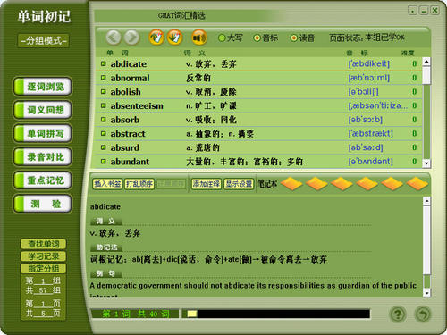Go forward with the right arrow button
Image resolution: width=447 pixels, height=335 pixels.
(x=131, y=38)
